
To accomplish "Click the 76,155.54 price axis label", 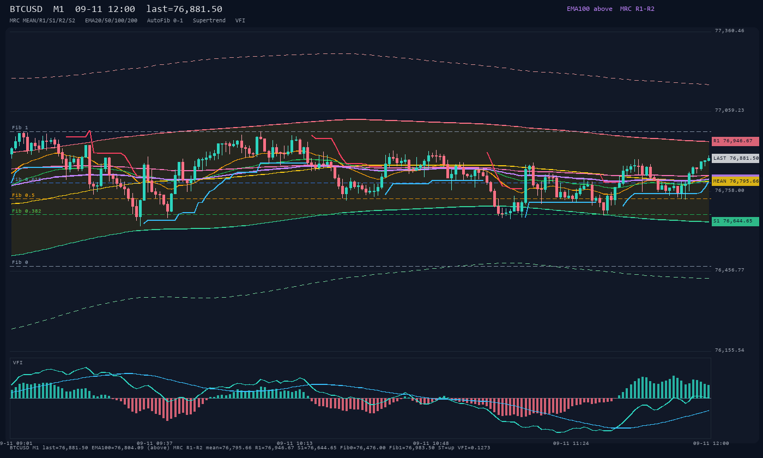I will tap(729, 350).
